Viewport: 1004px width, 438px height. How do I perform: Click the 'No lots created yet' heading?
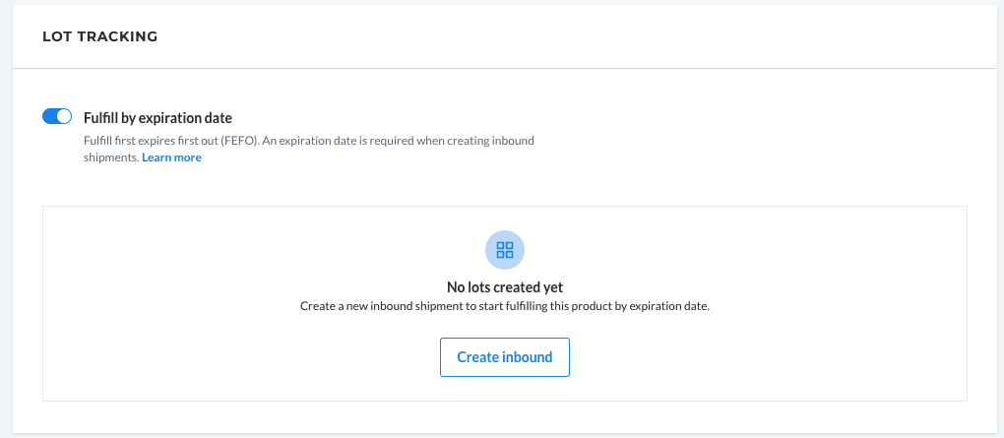(x=505, y=286)
